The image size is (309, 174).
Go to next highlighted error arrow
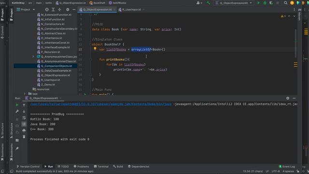click(294, 16)
